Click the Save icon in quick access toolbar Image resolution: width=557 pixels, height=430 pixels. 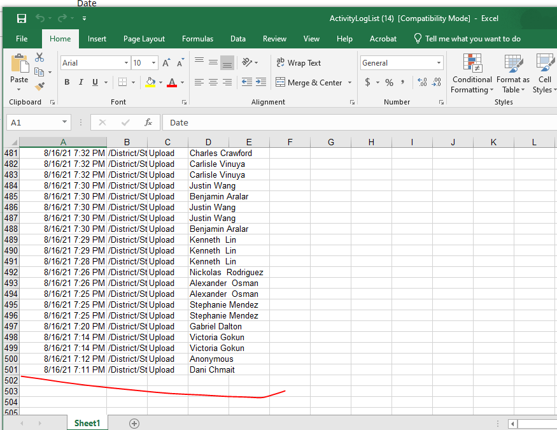tap(22, 18)
